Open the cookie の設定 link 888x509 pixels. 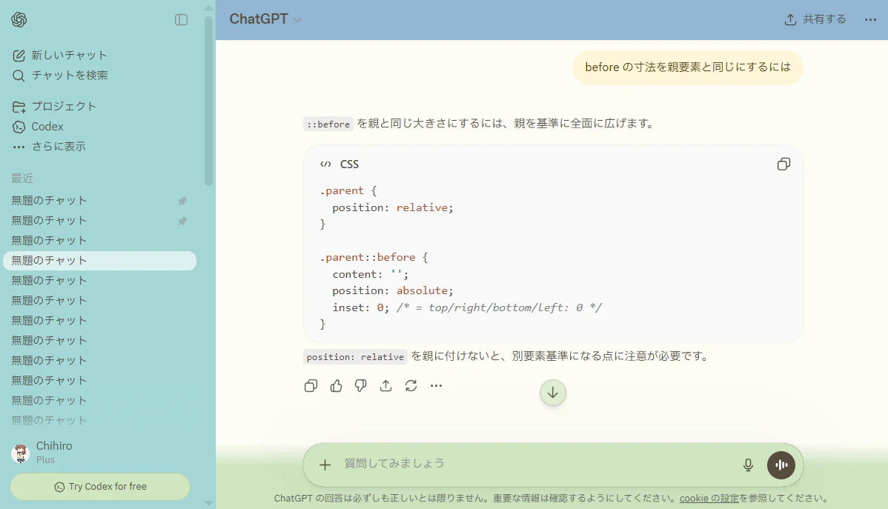pos(709,498)
